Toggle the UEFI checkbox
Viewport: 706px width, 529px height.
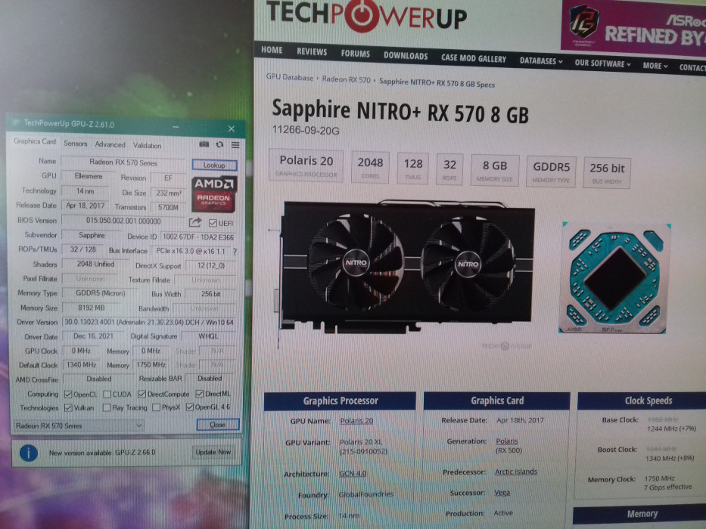coord(213,223)
